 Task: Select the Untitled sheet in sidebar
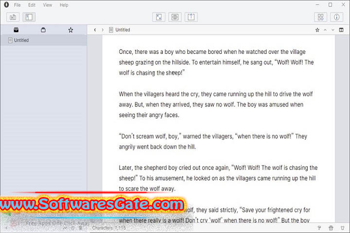[44, 40]
